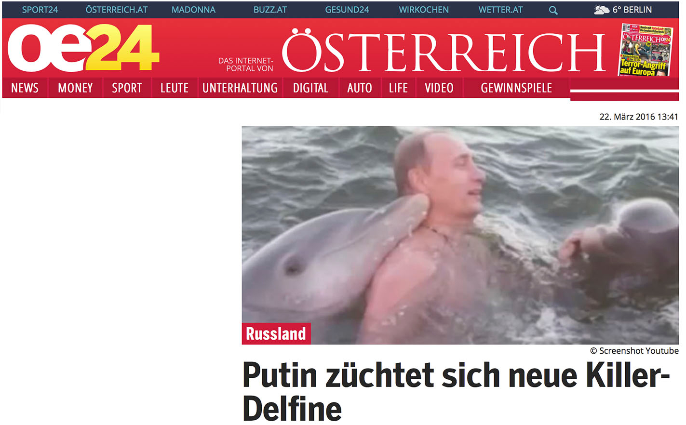Screen dimensions: 686x425
Task: Visit the MADONNA top link
Action: (193, 10)
